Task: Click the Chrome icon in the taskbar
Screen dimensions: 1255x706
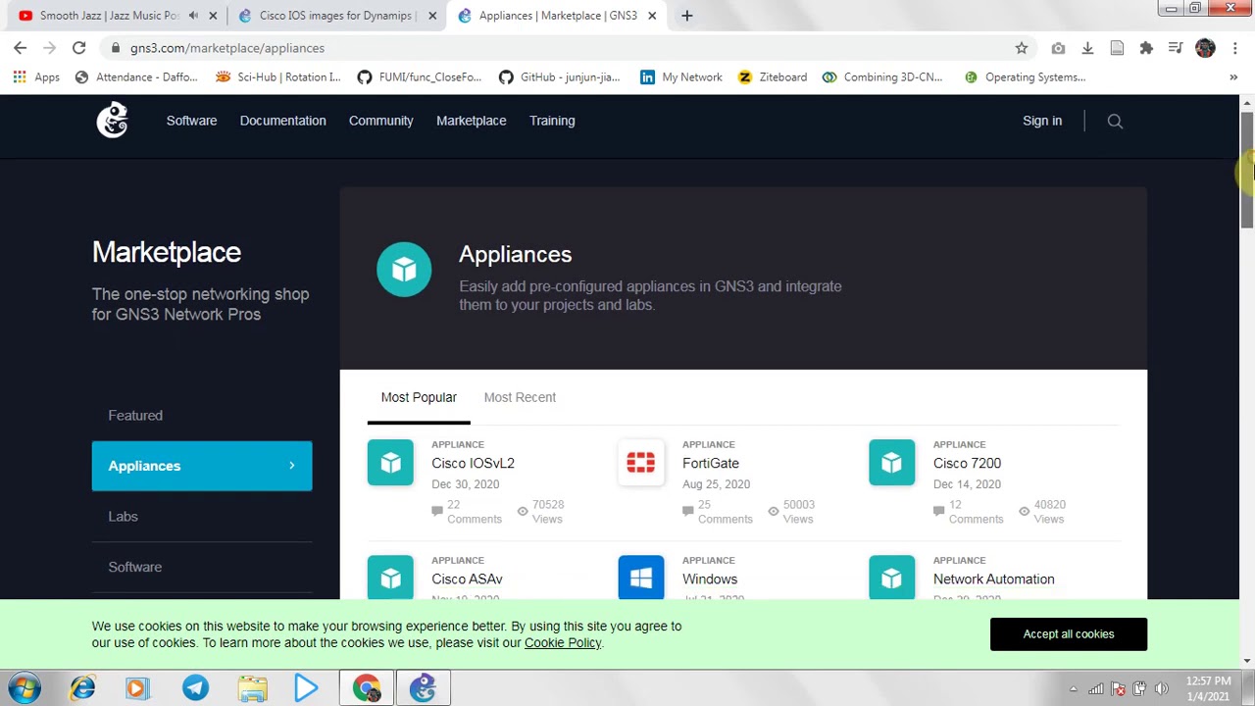Action: click(367, 688)
